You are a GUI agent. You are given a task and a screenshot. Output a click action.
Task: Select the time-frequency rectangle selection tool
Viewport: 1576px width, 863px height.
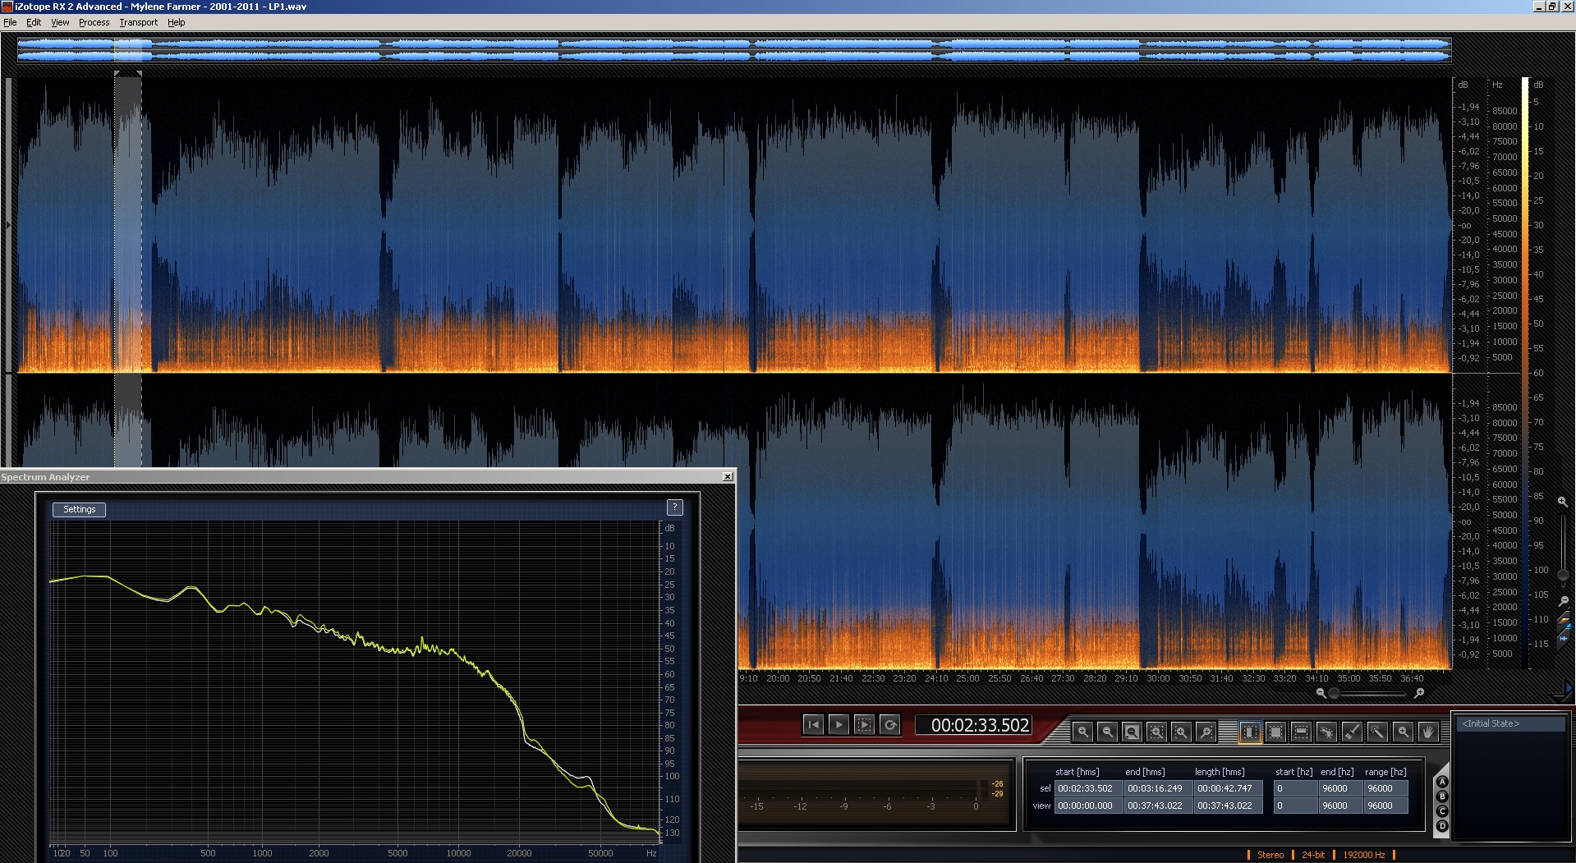click(1275, 732)
